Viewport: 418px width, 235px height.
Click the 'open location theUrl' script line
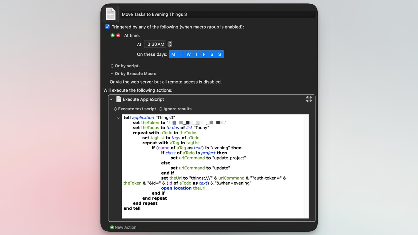[x=183, y=188]
